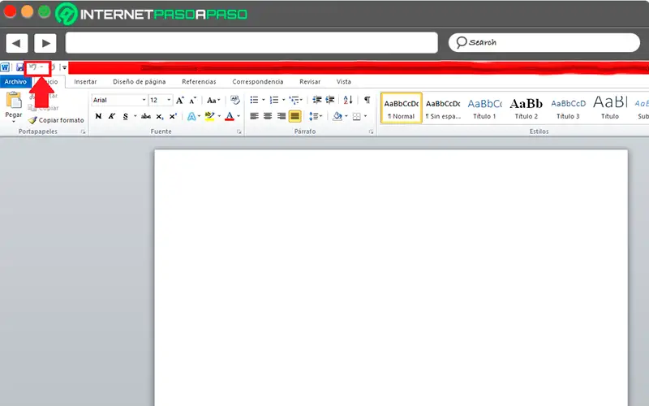The image size is (649, 406).
Task: Switch to the Diseño de página tab
Action: pyautogui.click(x=139, y=82)
